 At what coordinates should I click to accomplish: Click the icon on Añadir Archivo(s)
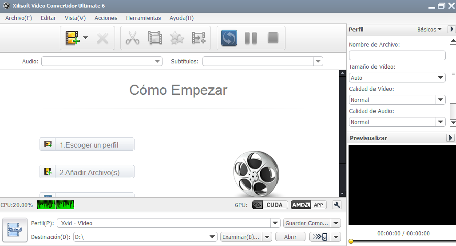point(48,172)
